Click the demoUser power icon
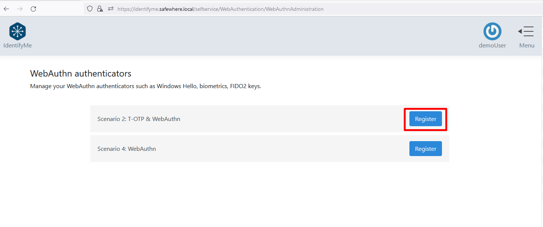This screenshot has height=227, width=543. coord(492,31)
